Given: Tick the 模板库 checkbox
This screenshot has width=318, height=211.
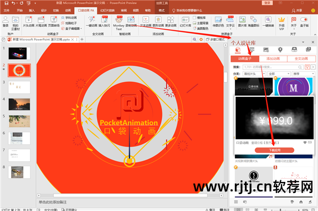Looking at the screenshot, I should (x=195, y=17).
